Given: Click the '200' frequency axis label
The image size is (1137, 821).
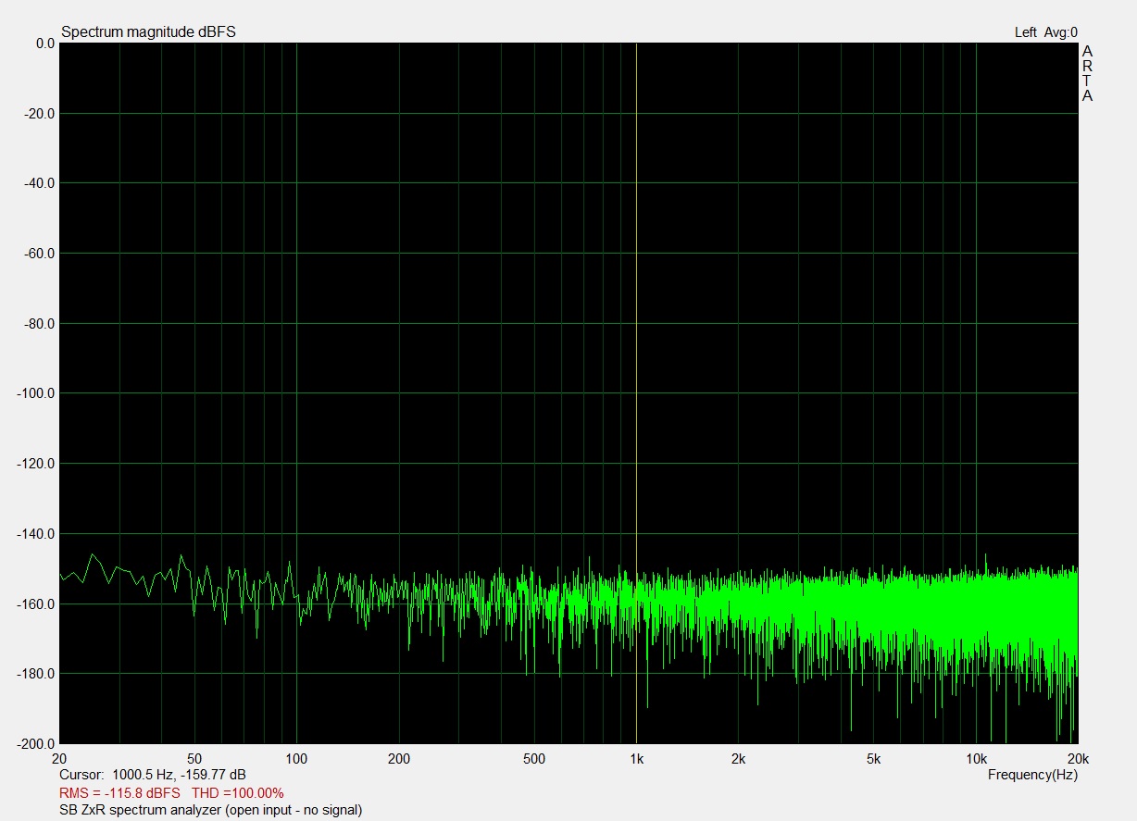Looking at the screenshot, I should tap(398, 759).
